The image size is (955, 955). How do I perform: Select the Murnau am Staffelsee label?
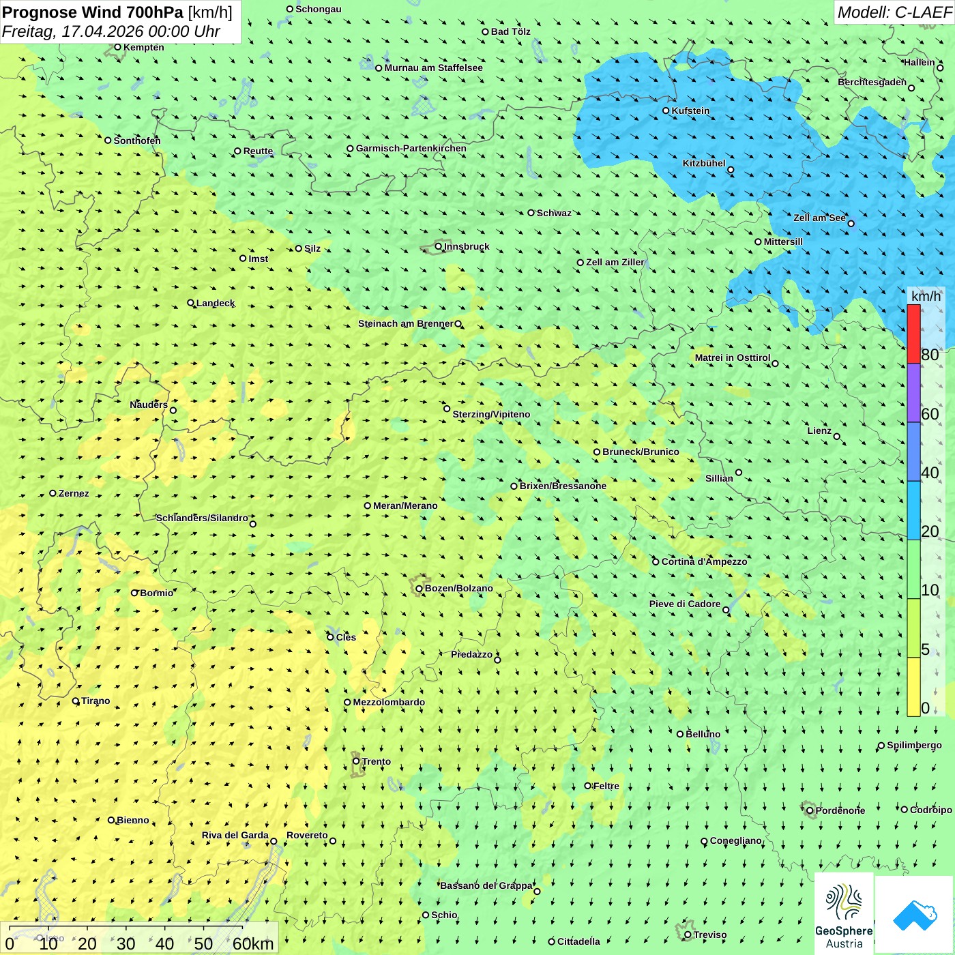pyautogui.click(x=433, y=68)
